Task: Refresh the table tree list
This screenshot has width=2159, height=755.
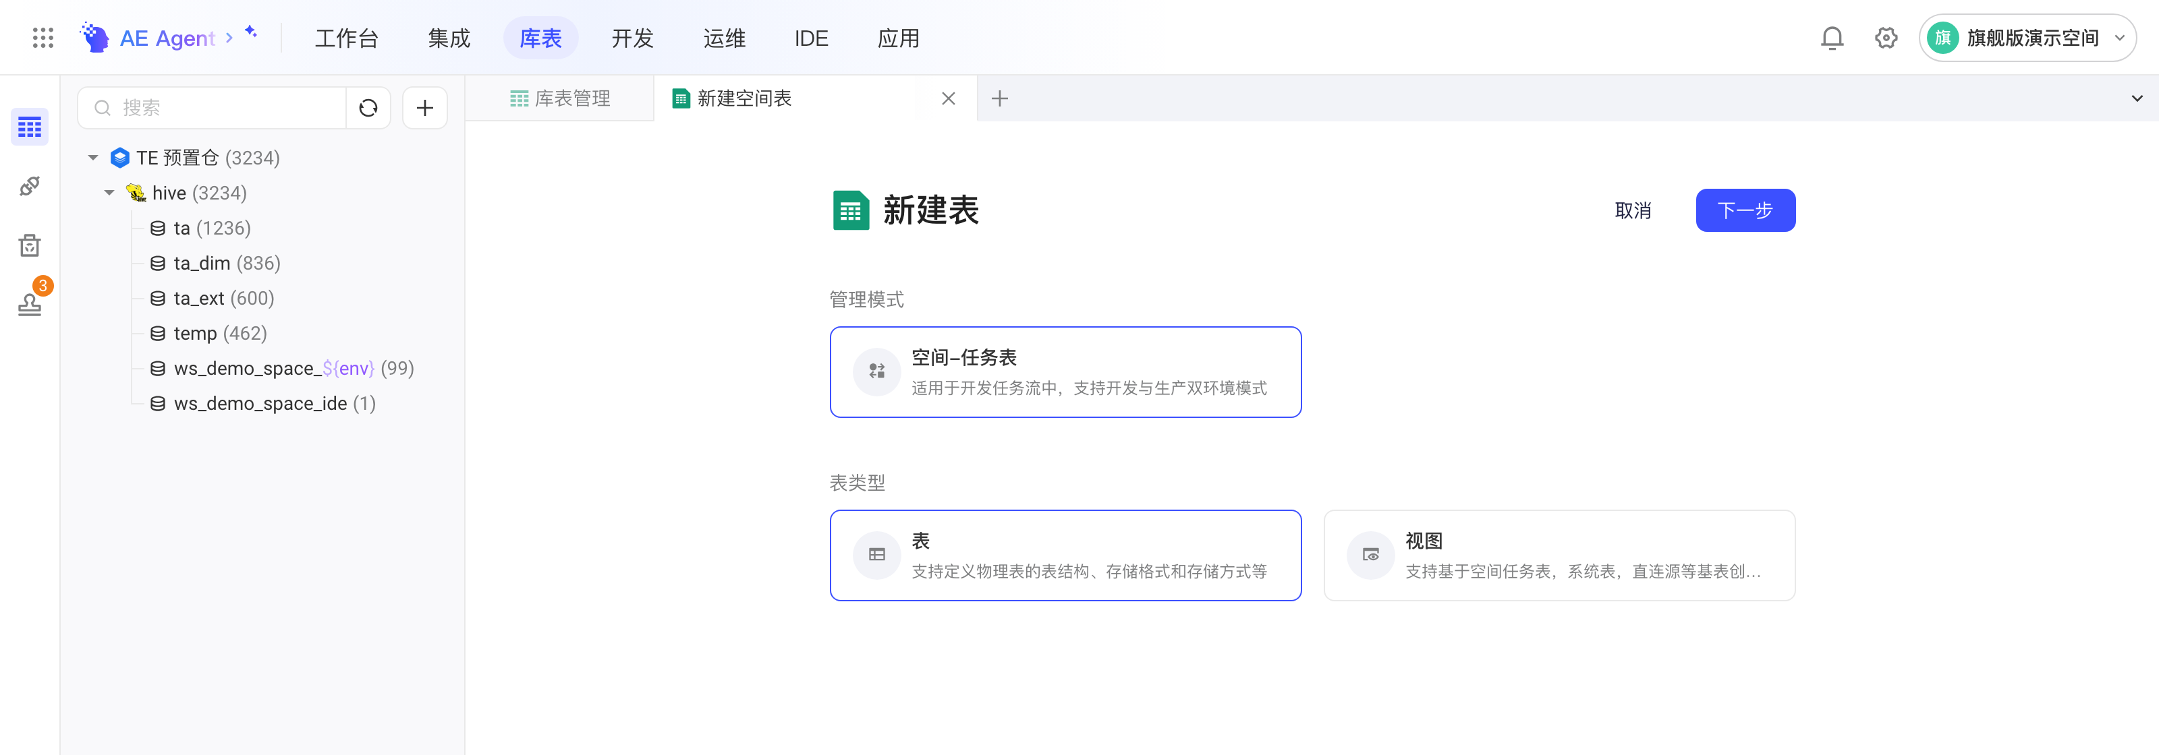Action: click(368, 108)
